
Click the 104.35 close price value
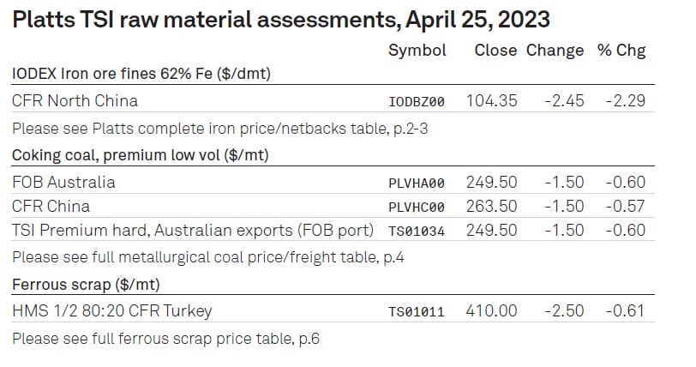491,101
